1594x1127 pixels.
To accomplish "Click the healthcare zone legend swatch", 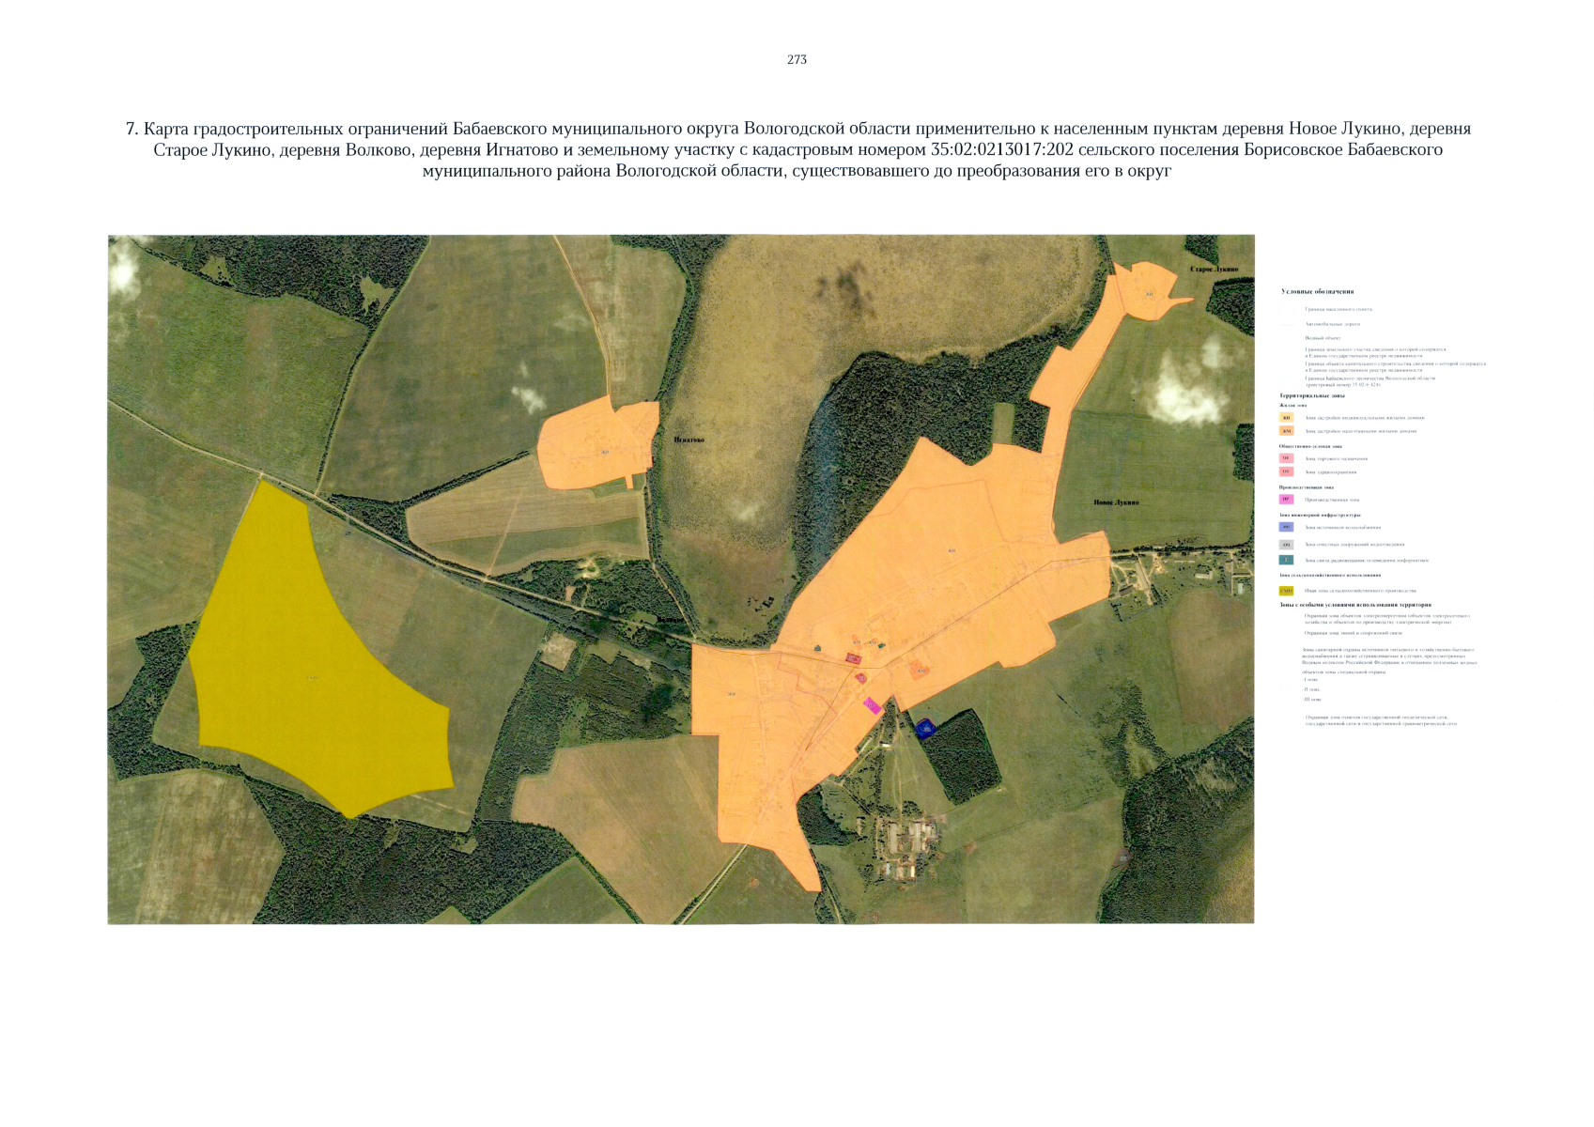I will (x=1286, y=471).
